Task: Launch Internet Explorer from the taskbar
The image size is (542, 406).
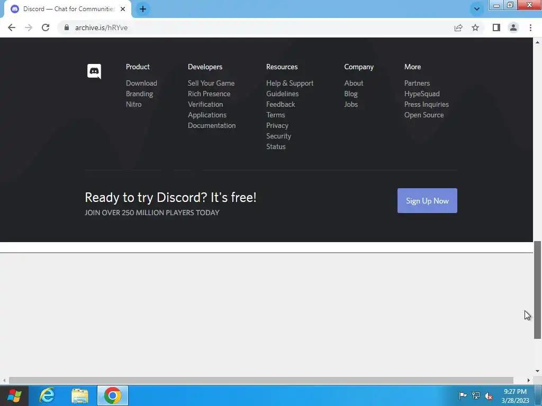Action: pos(47,395)
